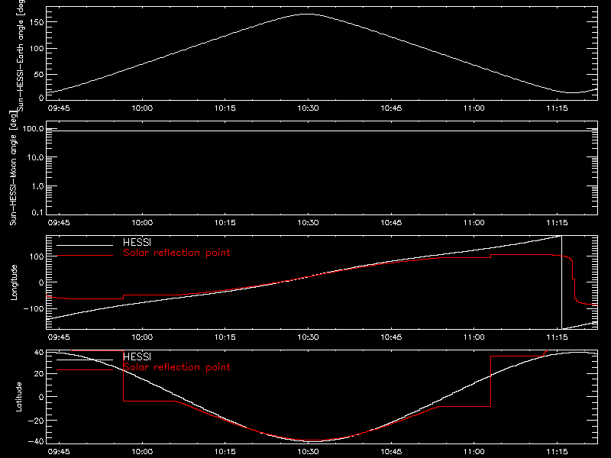Click the 0 tick on the Latitude axis
Viewport: 611px width, 458px height.
click(41, 397)
